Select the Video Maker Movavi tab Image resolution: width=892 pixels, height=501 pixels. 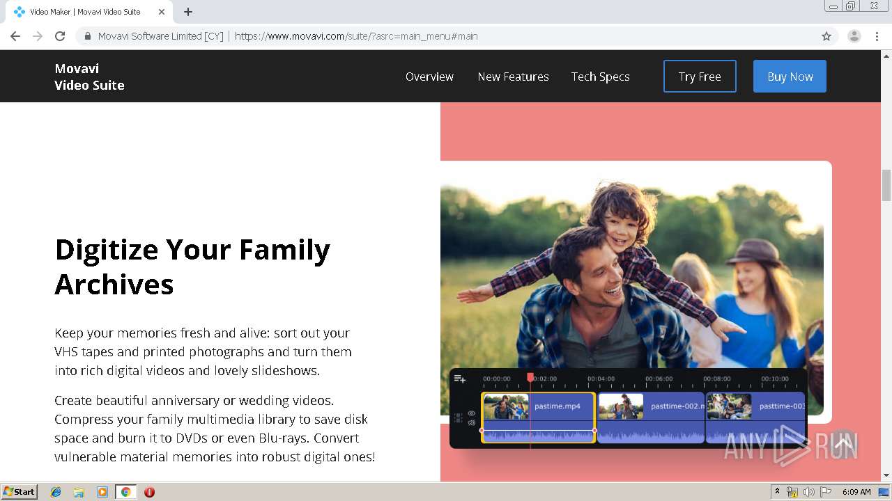coord(86,12)
